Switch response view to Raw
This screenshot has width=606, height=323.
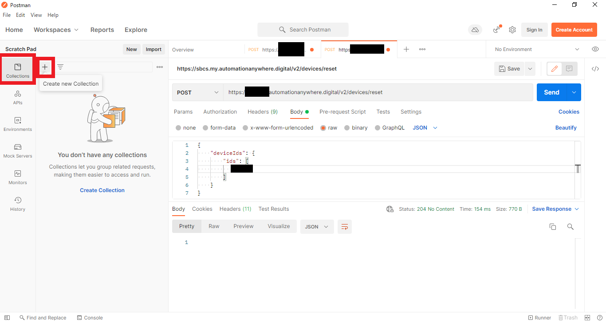point(214,226)
